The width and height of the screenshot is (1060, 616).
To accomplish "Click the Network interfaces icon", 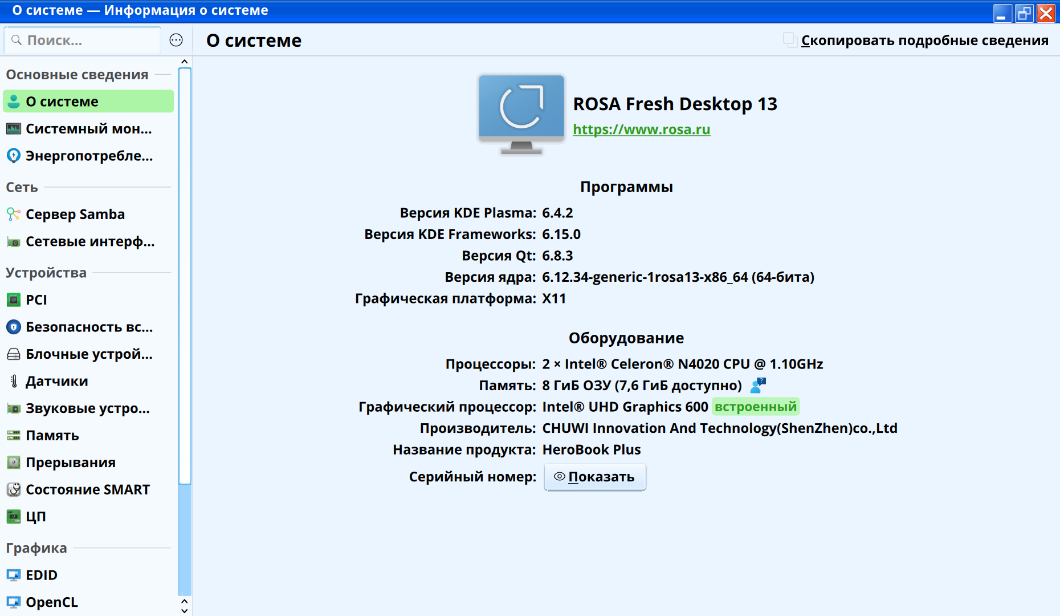I will click(14, 242).
